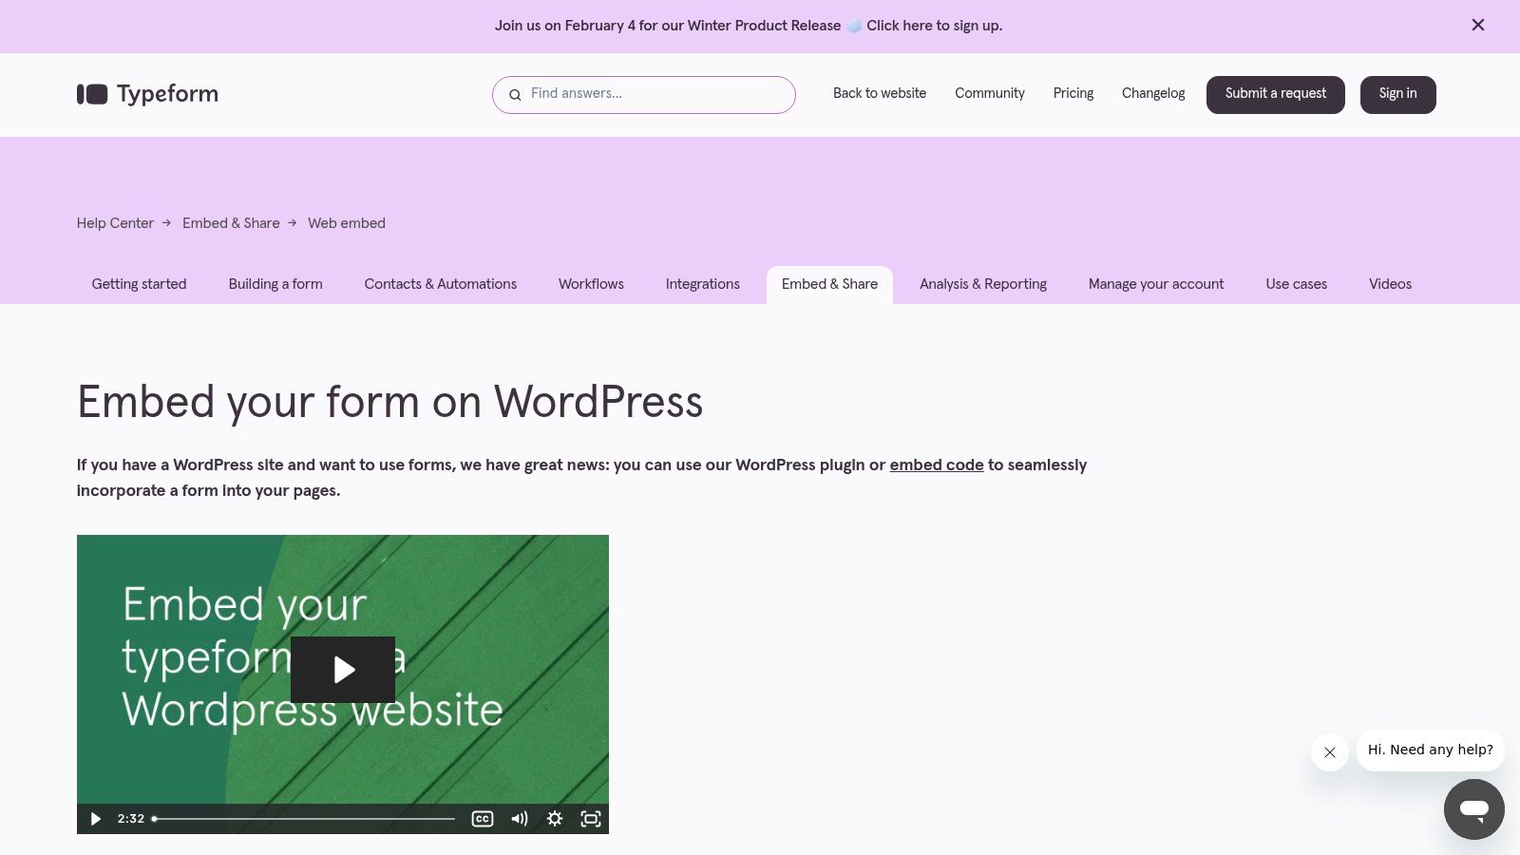Enter fullscreen on the video player
This screenshot has width=1520, height=855.
coord(590,818)
